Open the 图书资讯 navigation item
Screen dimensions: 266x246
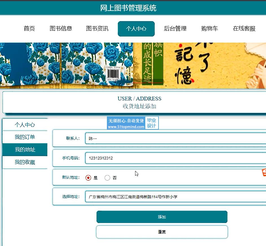[97, 28]
